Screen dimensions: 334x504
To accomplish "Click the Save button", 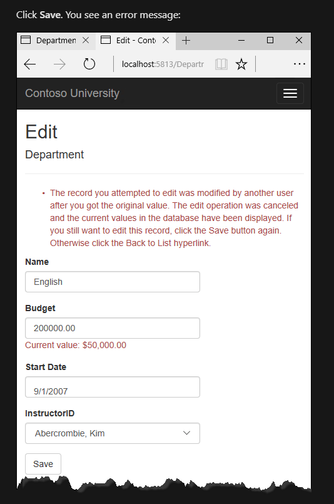I will pos(43,464).
